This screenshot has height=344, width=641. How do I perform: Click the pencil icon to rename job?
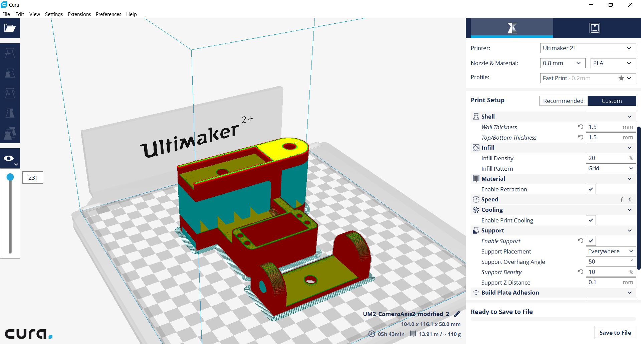pyautogui.click(x=457, y=314)
